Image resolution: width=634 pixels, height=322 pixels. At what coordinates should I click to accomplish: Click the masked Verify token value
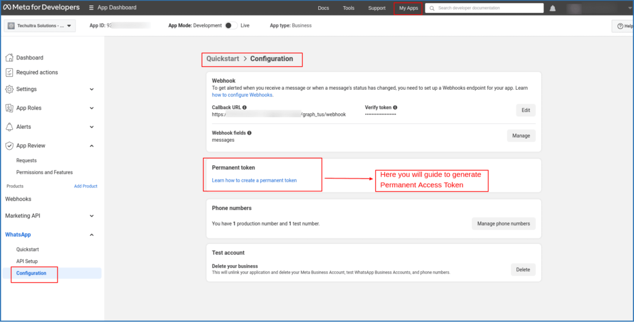click(x=381, y=115)
